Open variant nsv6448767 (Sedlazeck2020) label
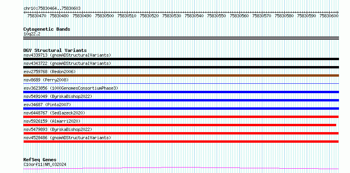Screen dimensions: 350x173 click(x=54, y=113)
